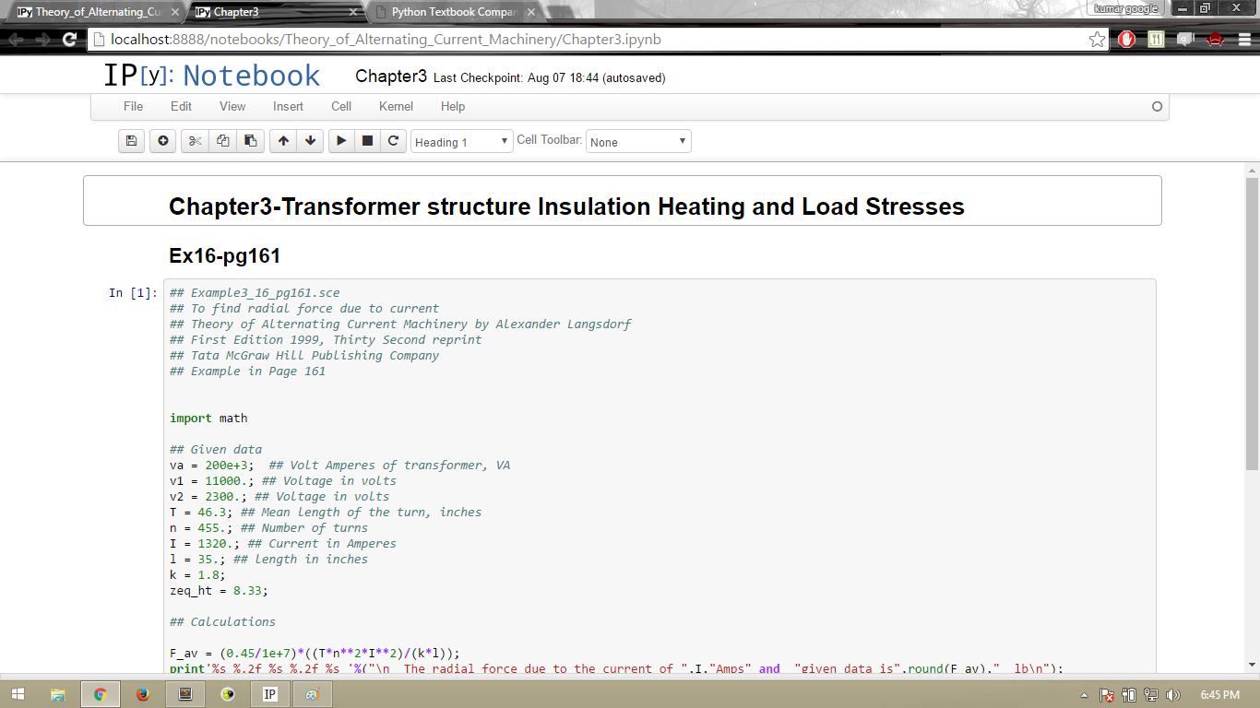The image size is (1260, 708).
Task: Open the File menu
Action: (133, 106)
